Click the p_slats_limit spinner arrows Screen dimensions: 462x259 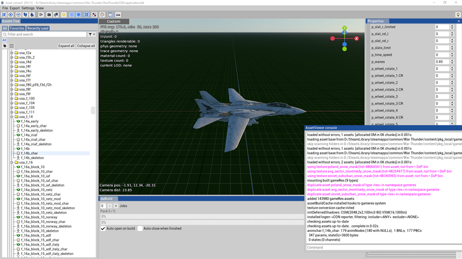coord(452,47)
